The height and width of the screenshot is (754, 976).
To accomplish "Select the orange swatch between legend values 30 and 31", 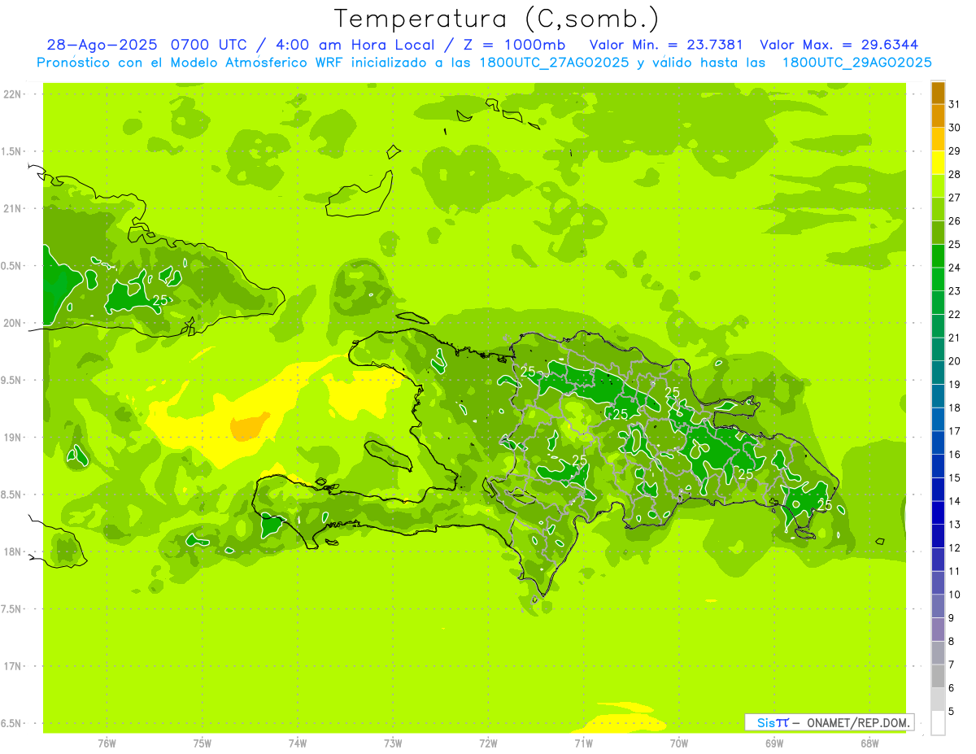I will point(938,116).
